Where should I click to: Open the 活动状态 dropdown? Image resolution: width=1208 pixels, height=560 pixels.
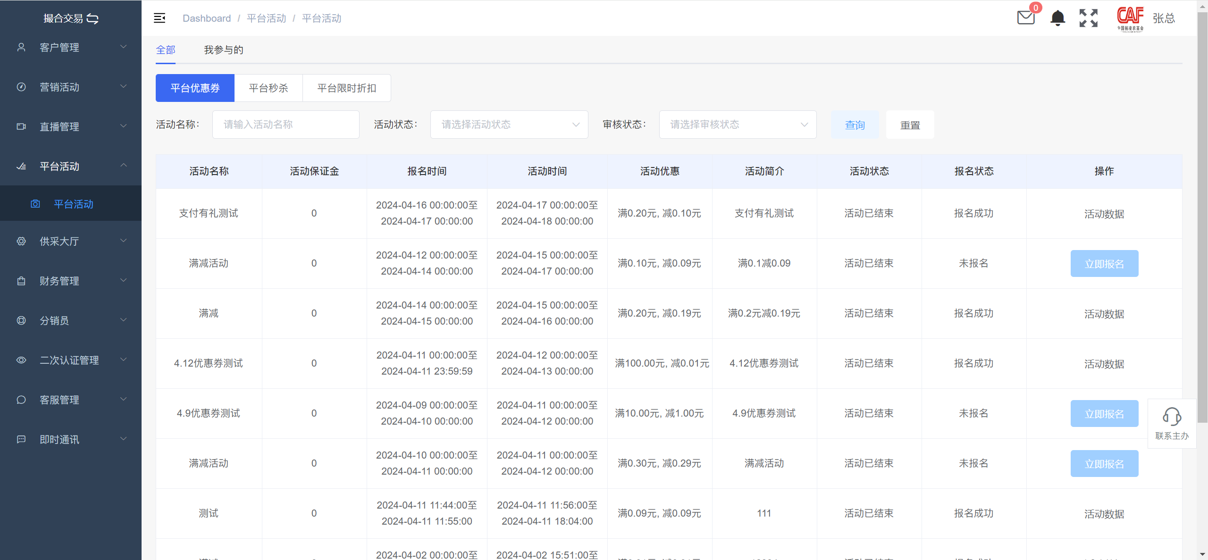pos(509,125)
